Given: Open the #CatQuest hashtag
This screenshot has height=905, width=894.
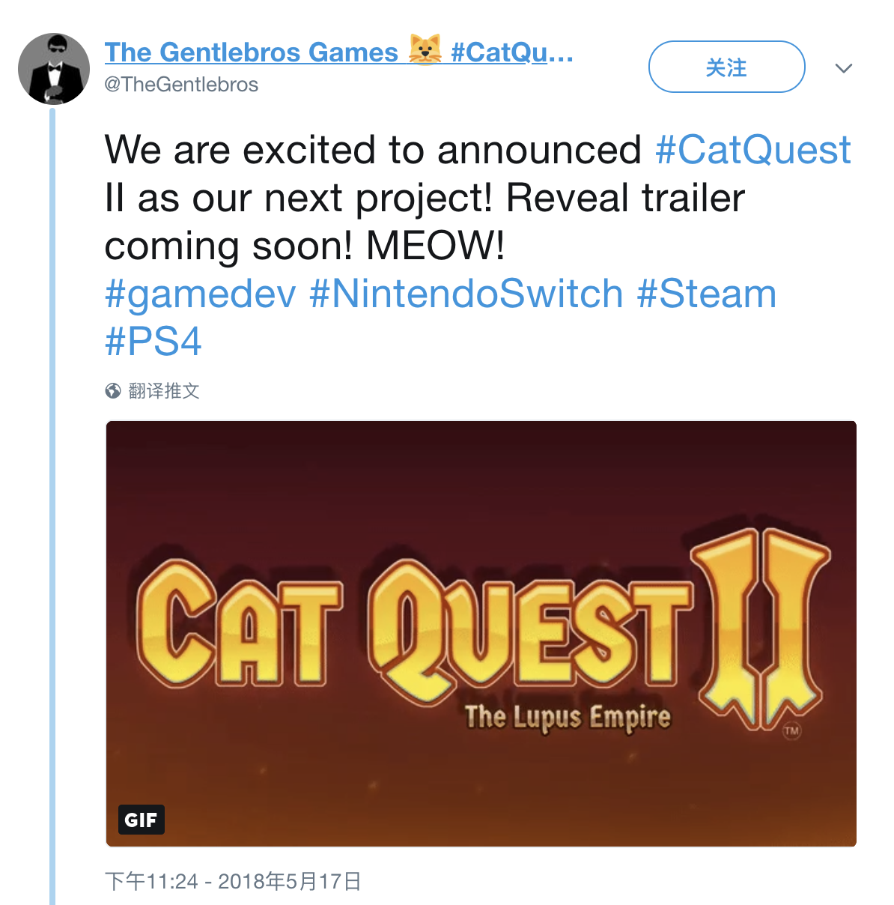Looking at the screenshot, I should 752,149.
